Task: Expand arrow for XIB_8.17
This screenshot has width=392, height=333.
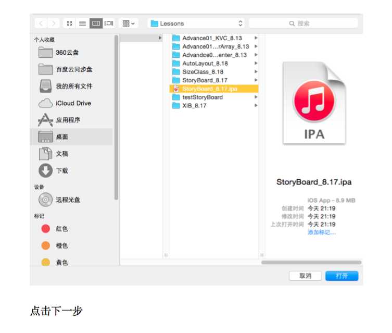Action: pos(256,106)
